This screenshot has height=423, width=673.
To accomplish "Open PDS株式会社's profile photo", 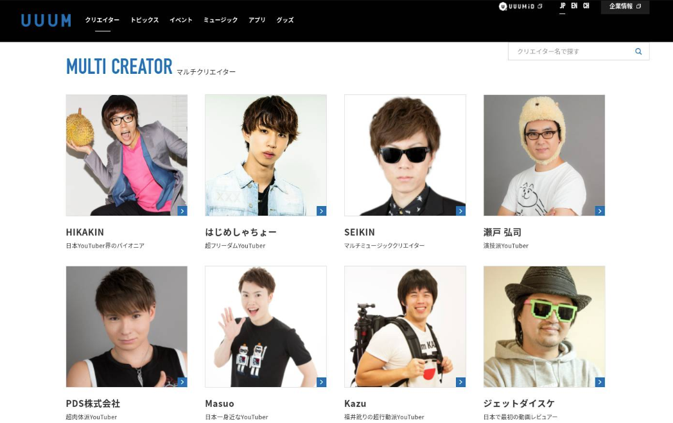I will (127, 327).
